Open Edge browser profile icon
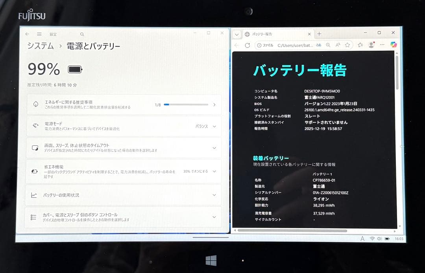425x273 pixels. click(x=371, y=45)
